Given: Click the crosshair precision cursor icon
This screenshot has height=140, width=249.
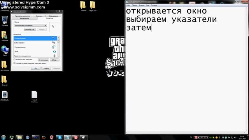Looking at the screenshot, I should coord(54,56).
